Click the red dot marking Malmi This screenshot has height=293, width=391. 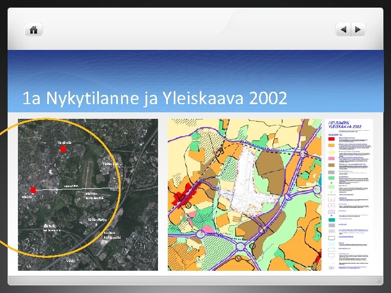pos(33,190)
